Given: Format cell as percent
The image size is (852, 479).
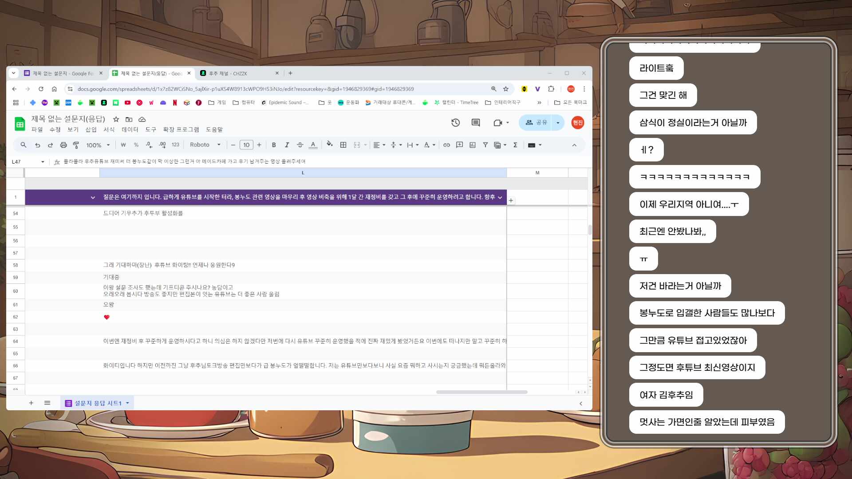Looking at the screenshot, I should point(136,145).
